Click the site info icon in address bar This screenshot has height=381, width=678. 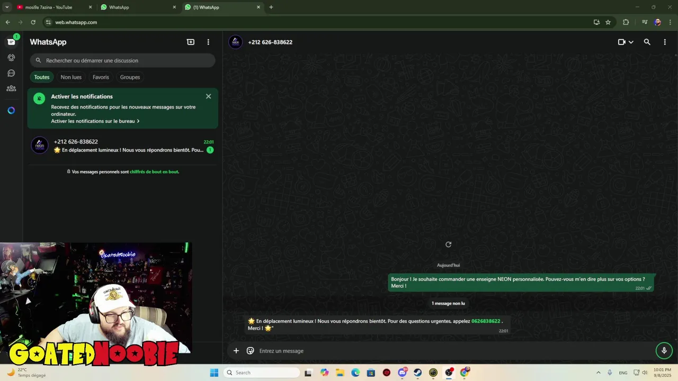point(48,22)
